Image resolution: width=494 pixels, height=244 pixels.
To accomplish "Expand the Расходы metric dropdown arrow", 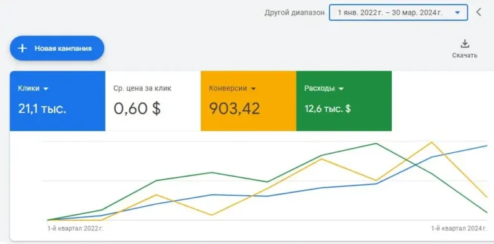I will click(x=341, y=89).
